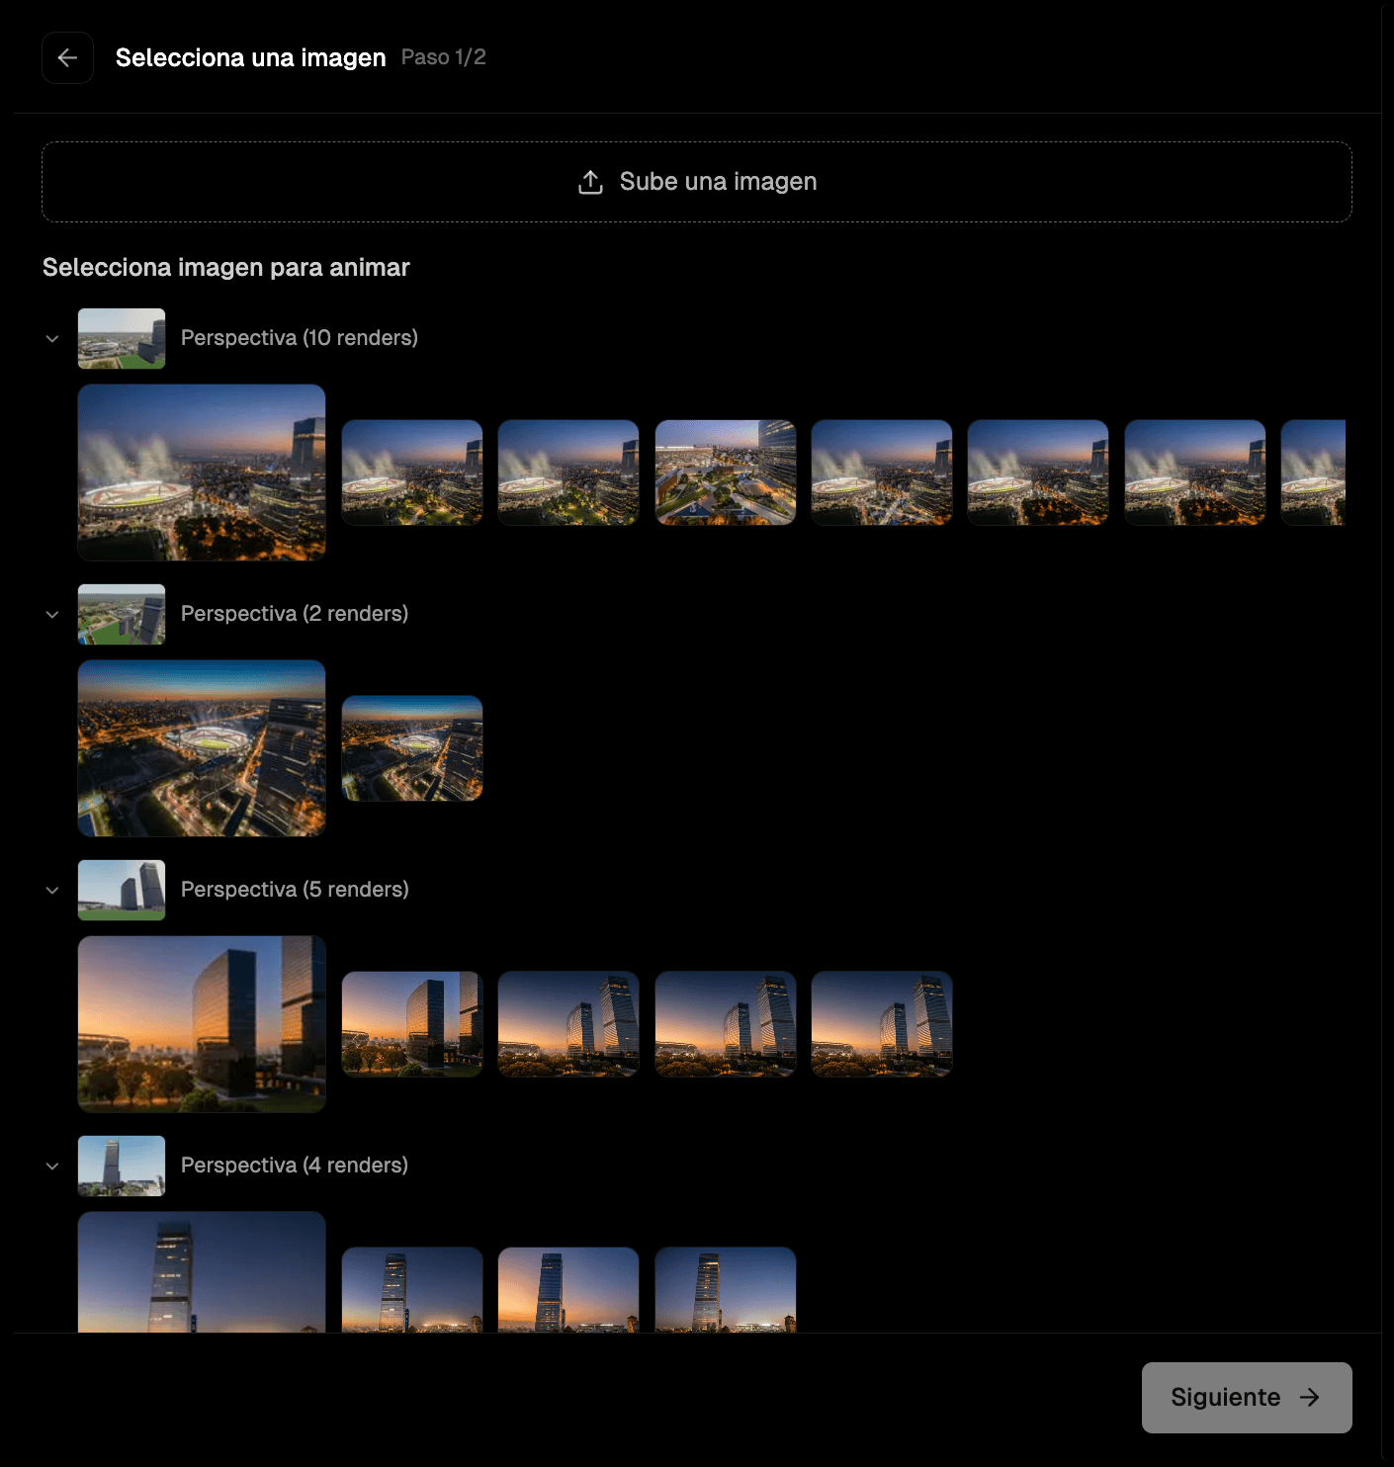The height and width of the screenshot is (1467, 1394).
Task: Select the fourth render in the 10 renders row
Action: (726, 473)
